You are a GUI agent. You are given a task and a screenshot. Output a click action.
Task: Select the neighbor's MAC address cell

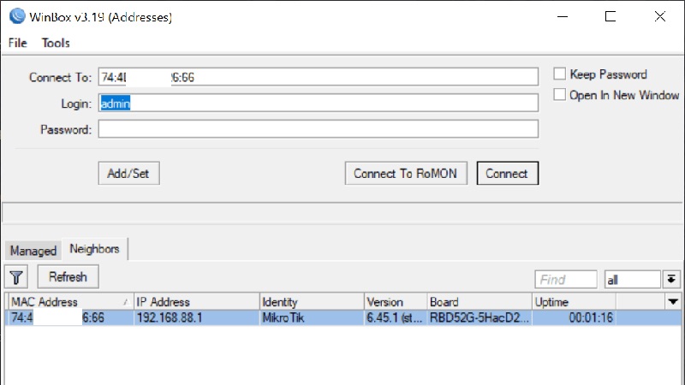71,317
